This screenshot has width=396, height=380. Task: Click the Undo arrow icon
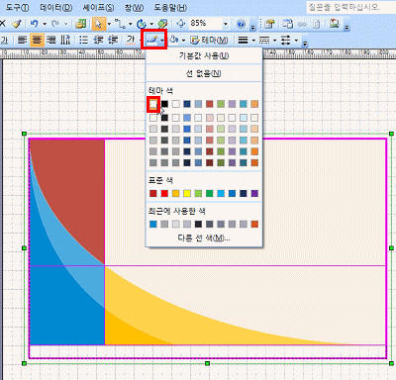pos(34,24)
